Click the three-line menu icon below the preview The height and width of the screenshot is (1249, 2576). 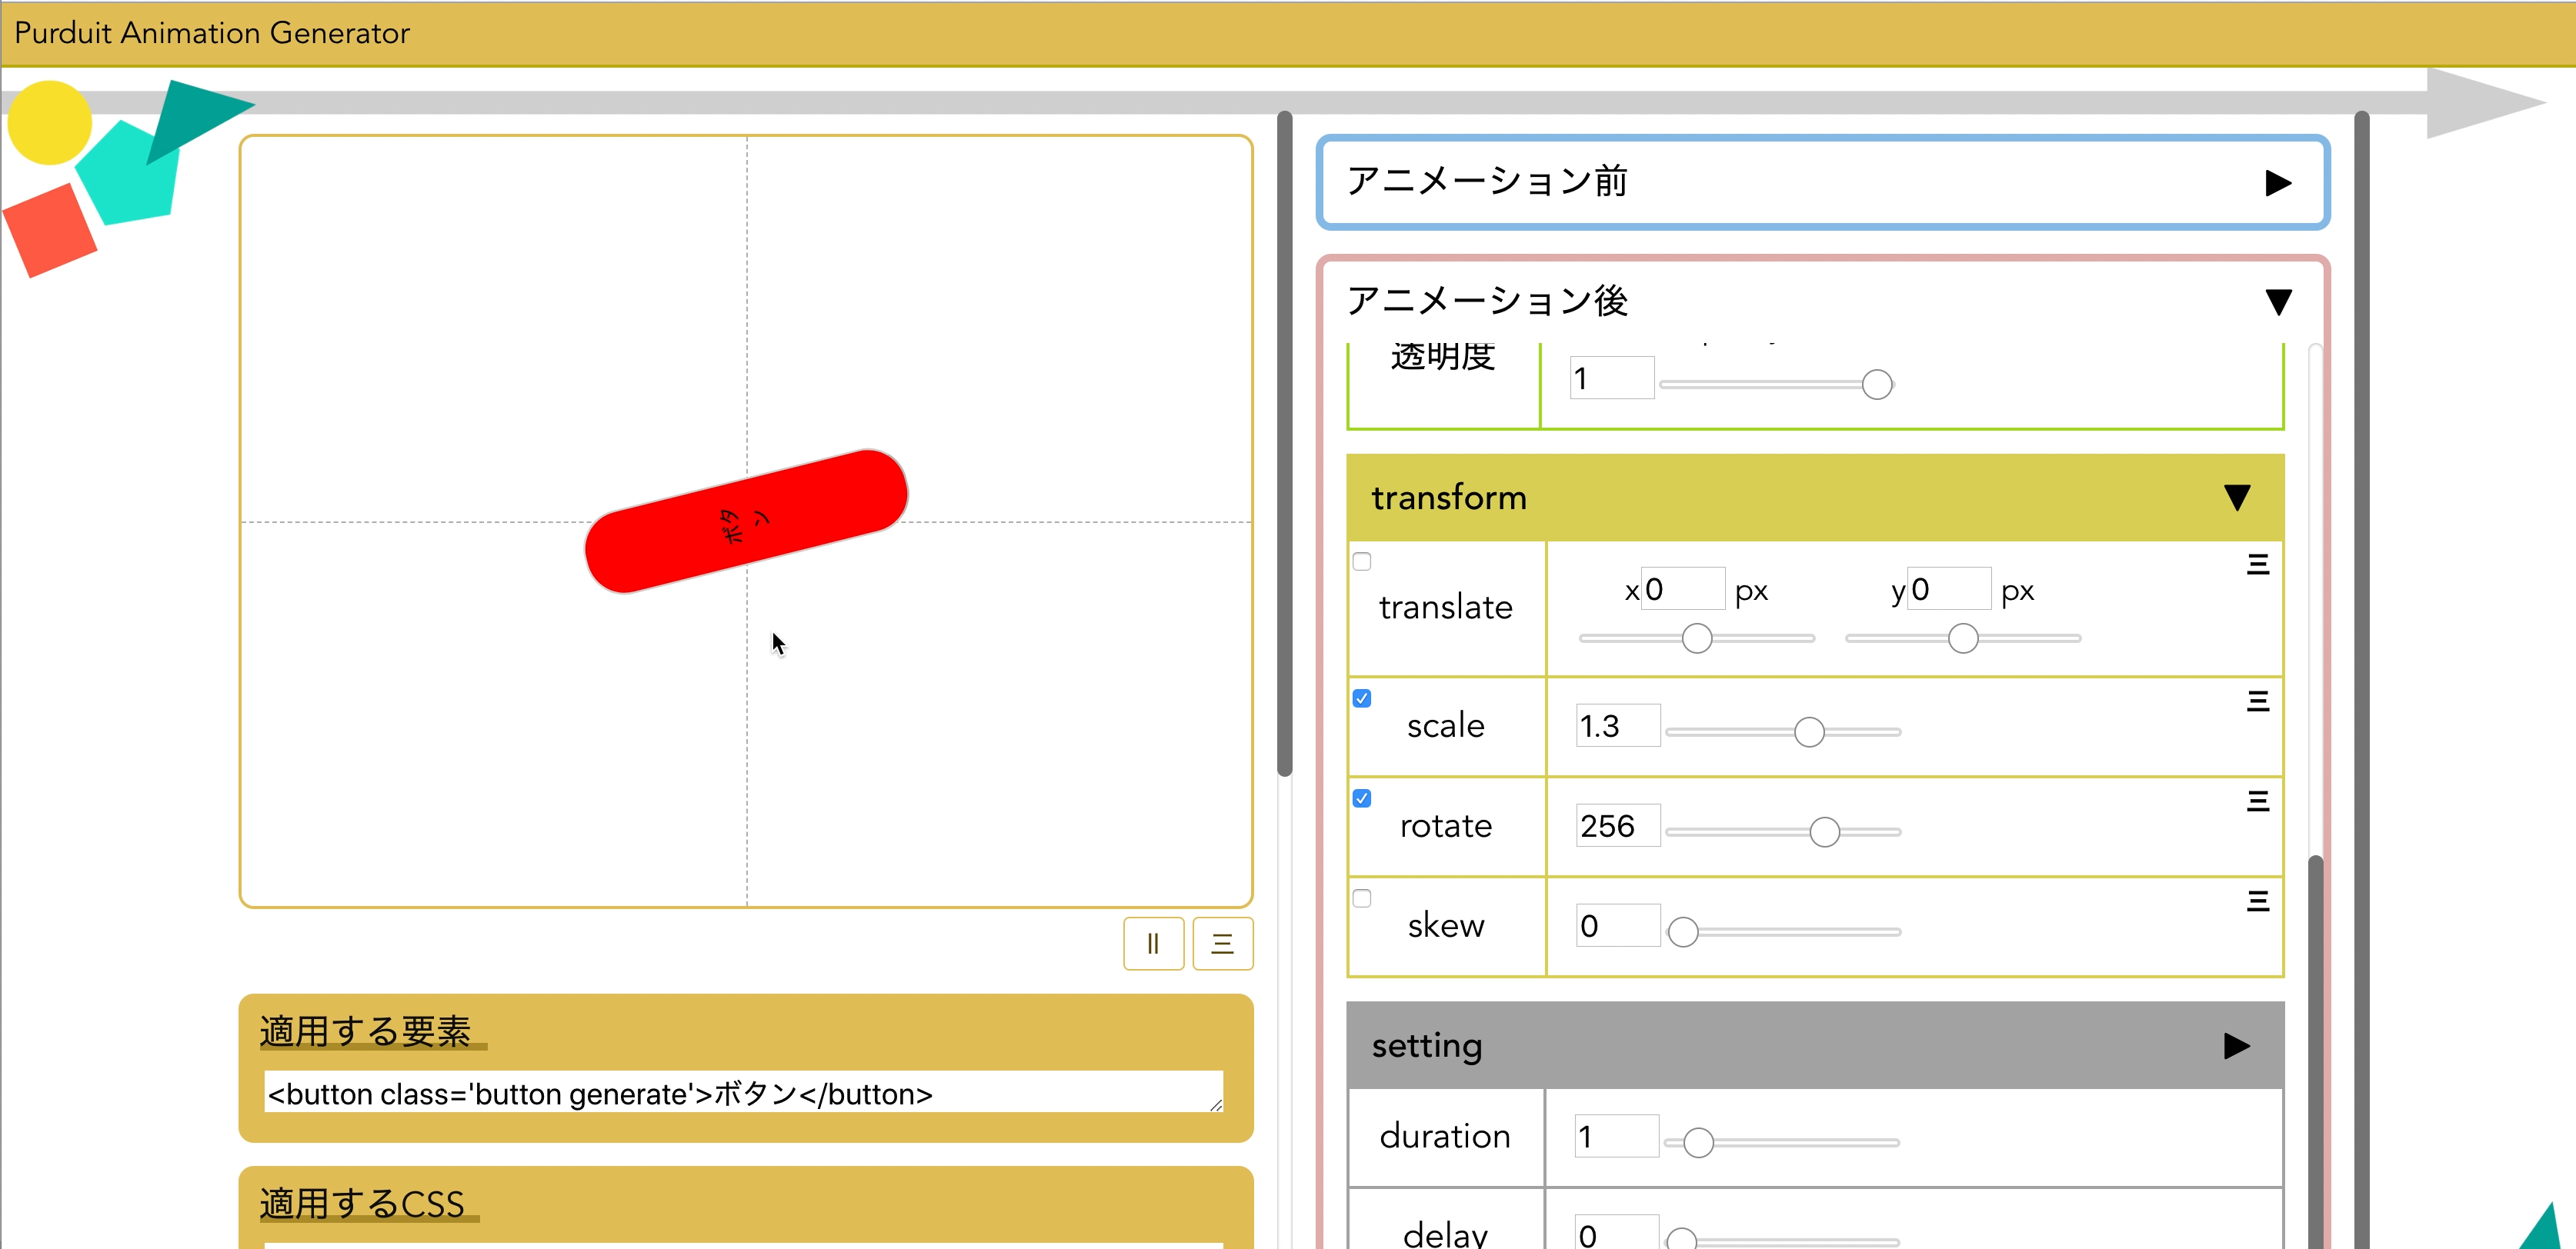pyautogui.click(x=1222, y=943)
